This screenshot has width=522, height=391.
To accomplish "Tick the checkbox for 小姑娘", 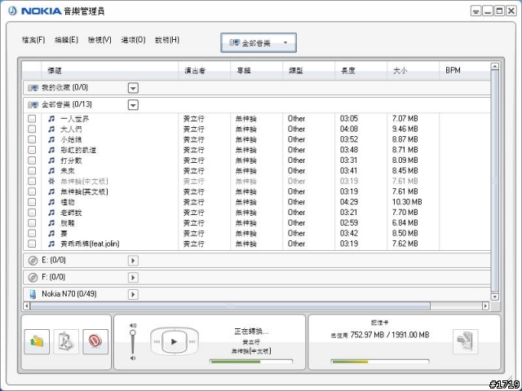I will tap(32, 139).
